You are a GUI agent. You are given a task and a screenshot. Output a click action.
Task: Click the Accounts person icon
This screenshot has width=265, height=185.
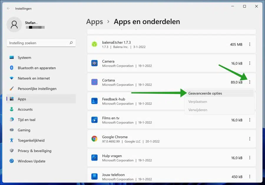[x=12, y=109]
